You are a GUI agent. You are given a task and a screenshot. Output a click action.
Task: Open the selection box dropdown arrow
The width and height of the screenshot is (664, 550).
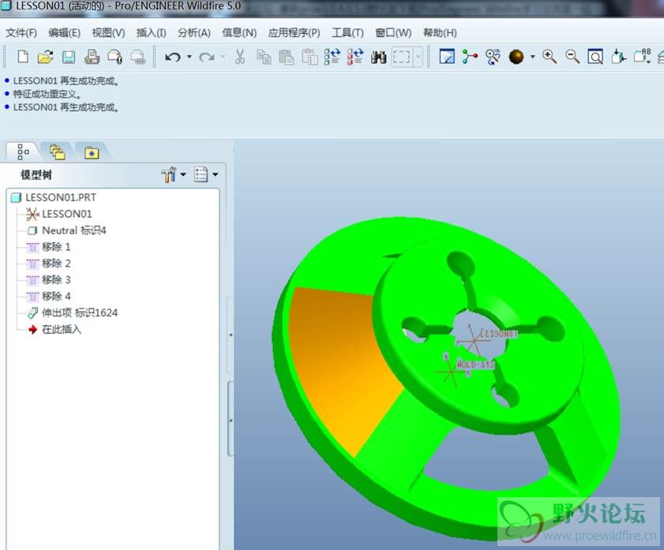click(418, 57)
